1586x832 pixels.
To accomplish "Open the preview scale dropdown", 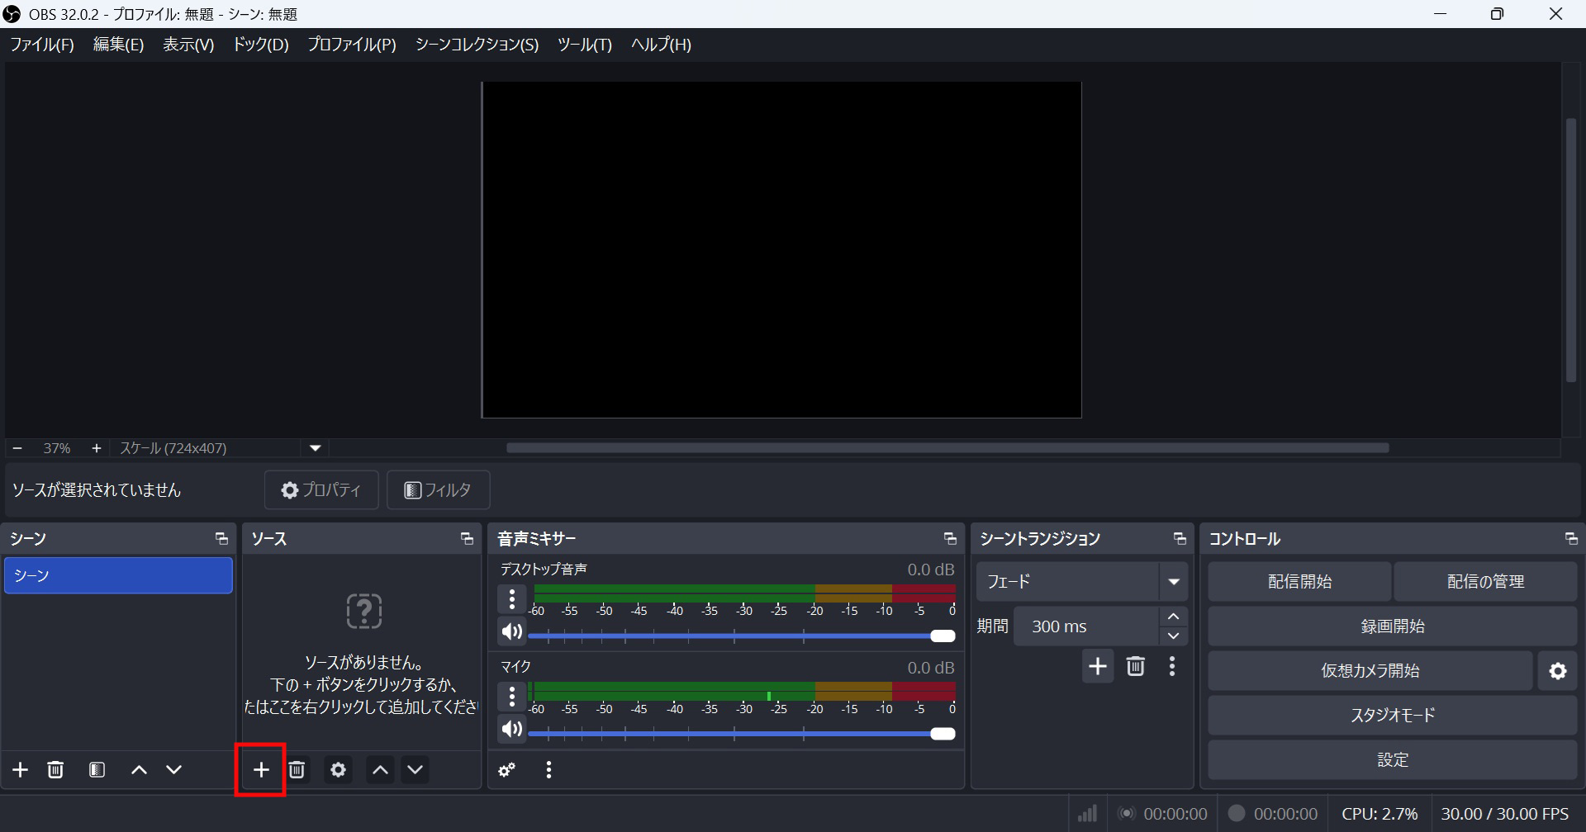I will [315, 448].
